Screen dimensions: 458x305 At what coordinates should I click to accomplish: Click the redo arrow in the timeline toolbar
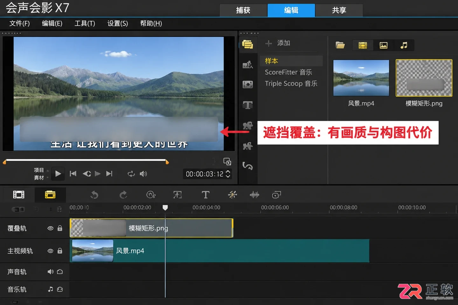tap(123, 195)
